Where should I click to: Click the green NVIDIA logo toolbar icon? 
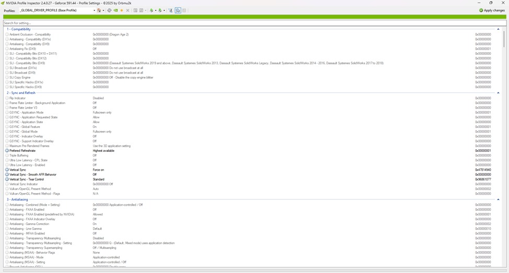[115, 10]
